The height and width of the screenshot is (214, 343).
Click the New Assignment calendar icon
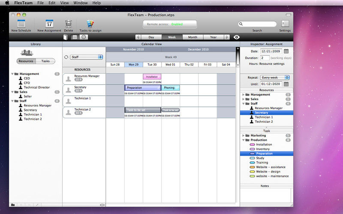click(x=50, y=23)
